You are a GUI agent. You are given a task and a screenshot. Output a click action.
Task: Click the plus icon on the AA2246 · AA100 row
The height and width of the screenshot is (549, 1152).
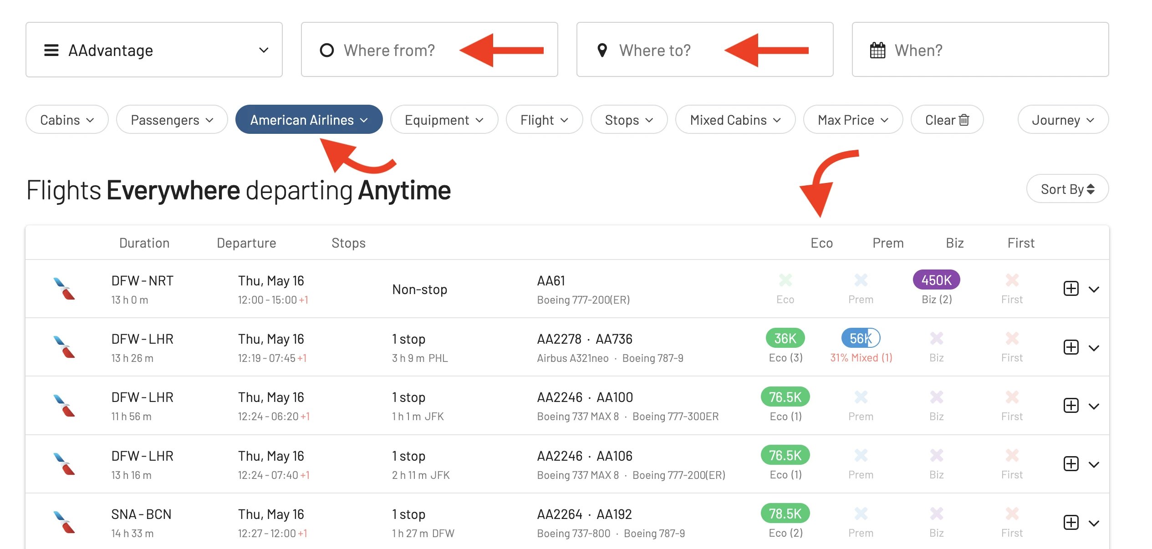click(x=1071, y=406)
